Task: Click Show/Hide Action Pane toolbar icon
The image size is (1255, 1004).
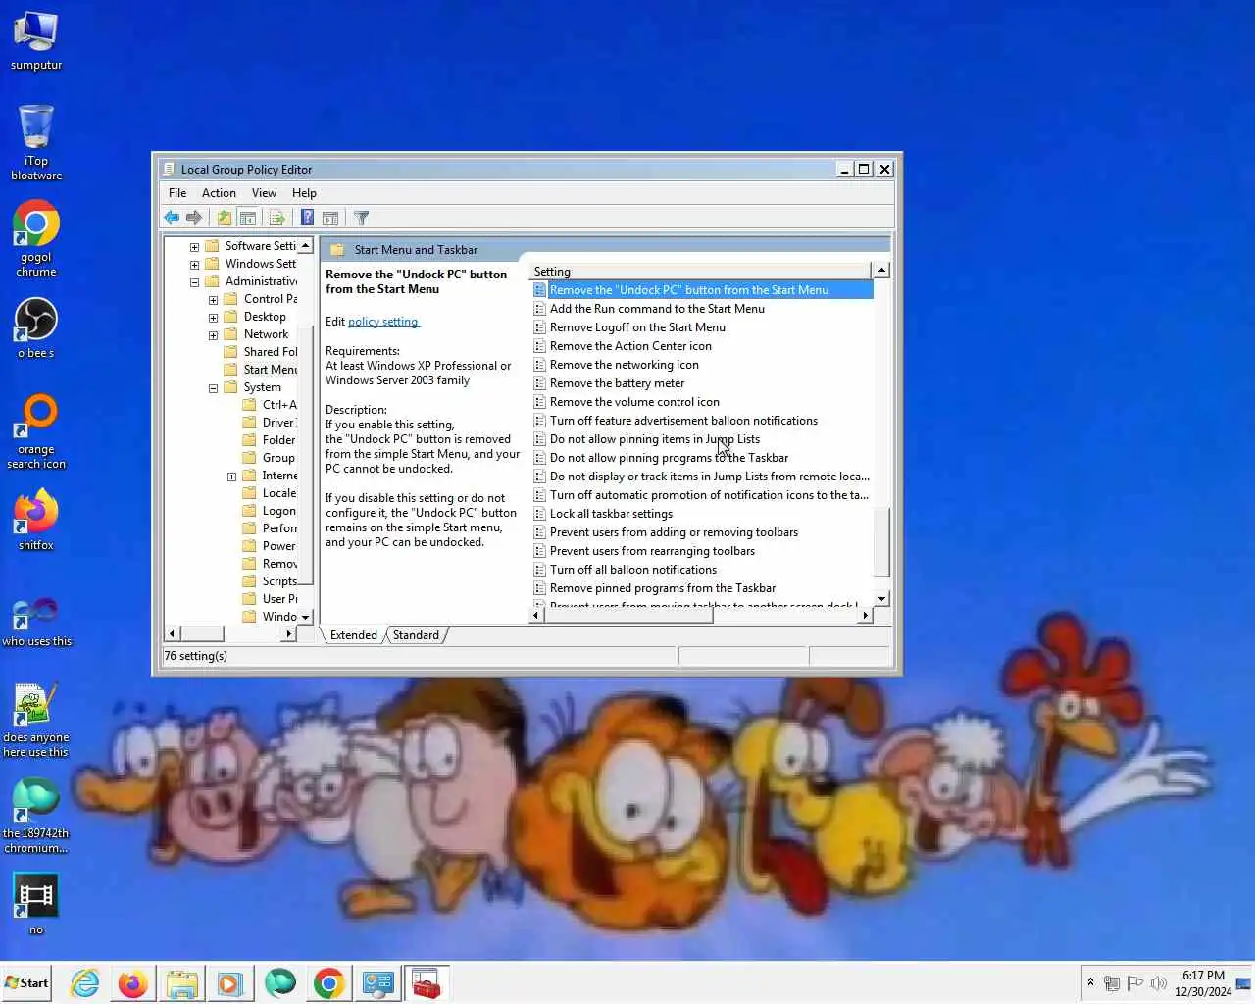Action: [x=330, y=218]
